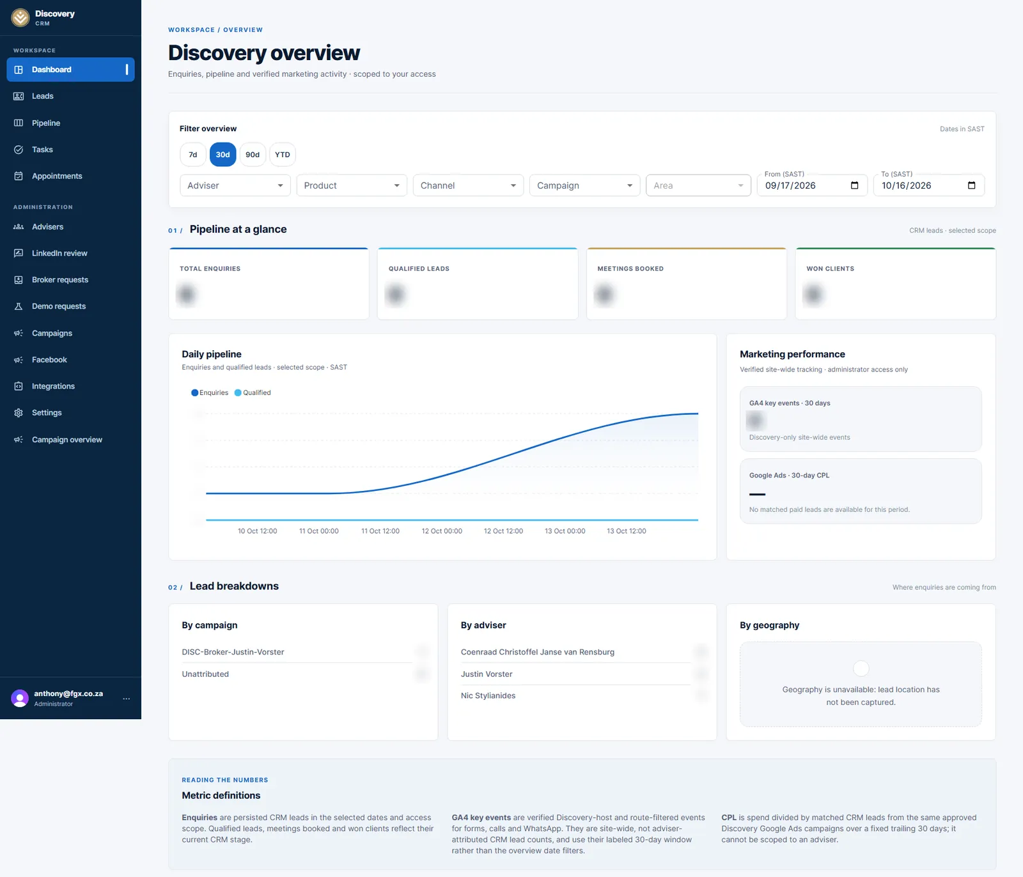Select Coenraad Christoffel Janse van Rensburg row
Screen dimensions: 1023x877
coord(583,652)
